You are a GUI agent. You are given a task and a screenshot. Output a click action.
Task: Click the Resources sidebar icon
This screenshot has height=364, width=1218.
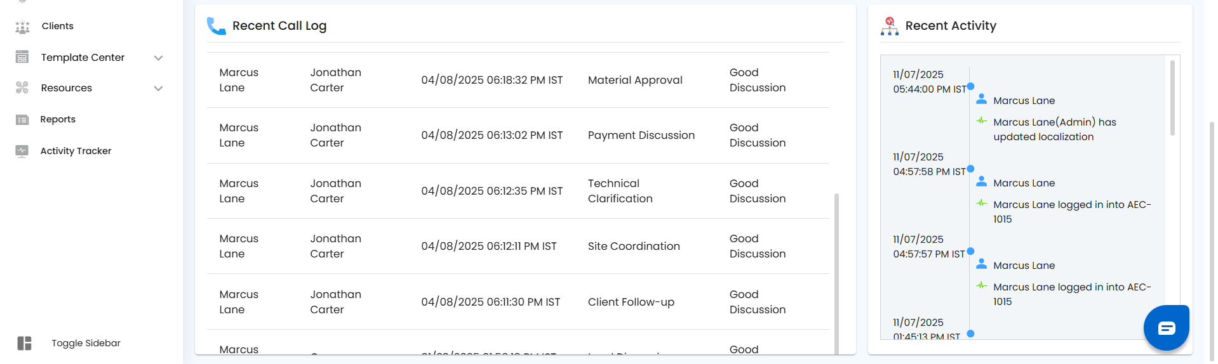click(x=22, y=88)
